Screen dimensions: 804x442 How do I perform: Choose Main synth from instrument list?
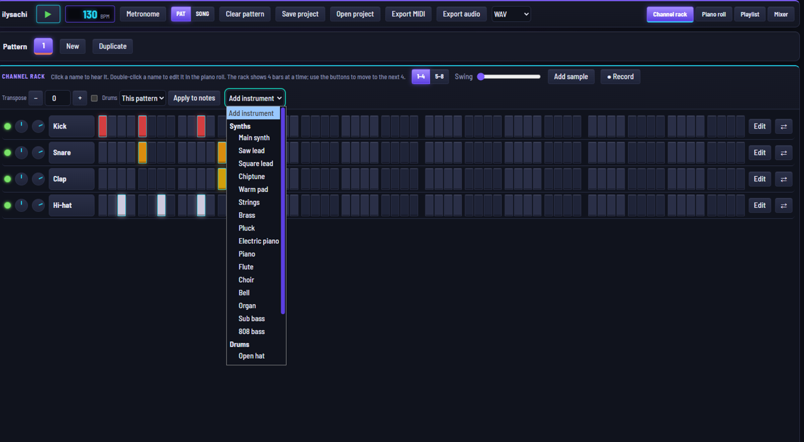254,137
